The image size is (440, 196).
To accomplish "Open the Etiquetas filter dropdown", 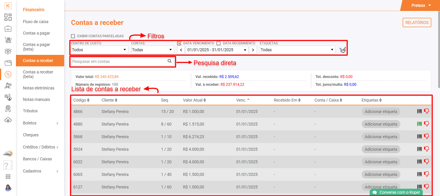I will click(297, 50).
